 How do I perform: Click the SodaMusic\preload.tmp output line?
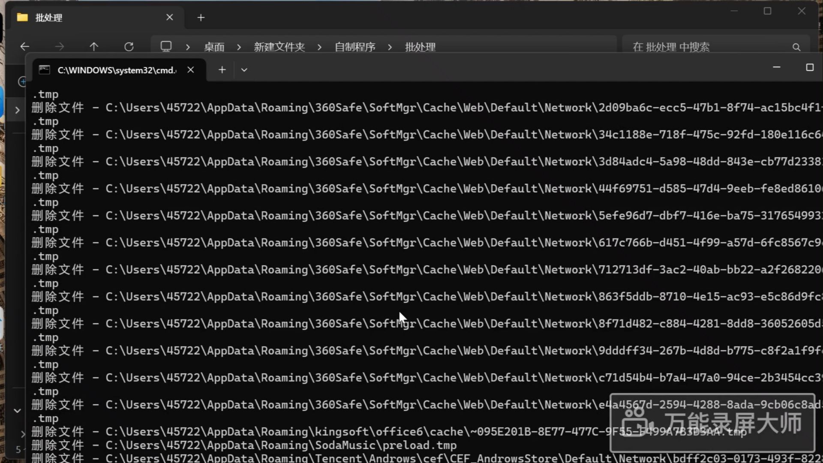(244, 445)
